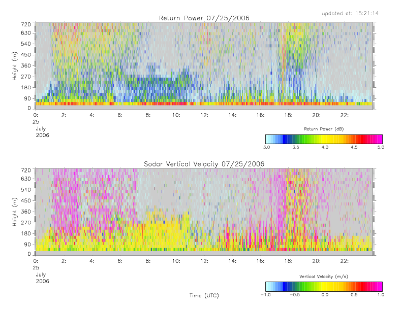This screenshot has height=310, width=402.
Task: Click the "4:" time tick under Vertical Velocity plot
Action: [92, 261]
